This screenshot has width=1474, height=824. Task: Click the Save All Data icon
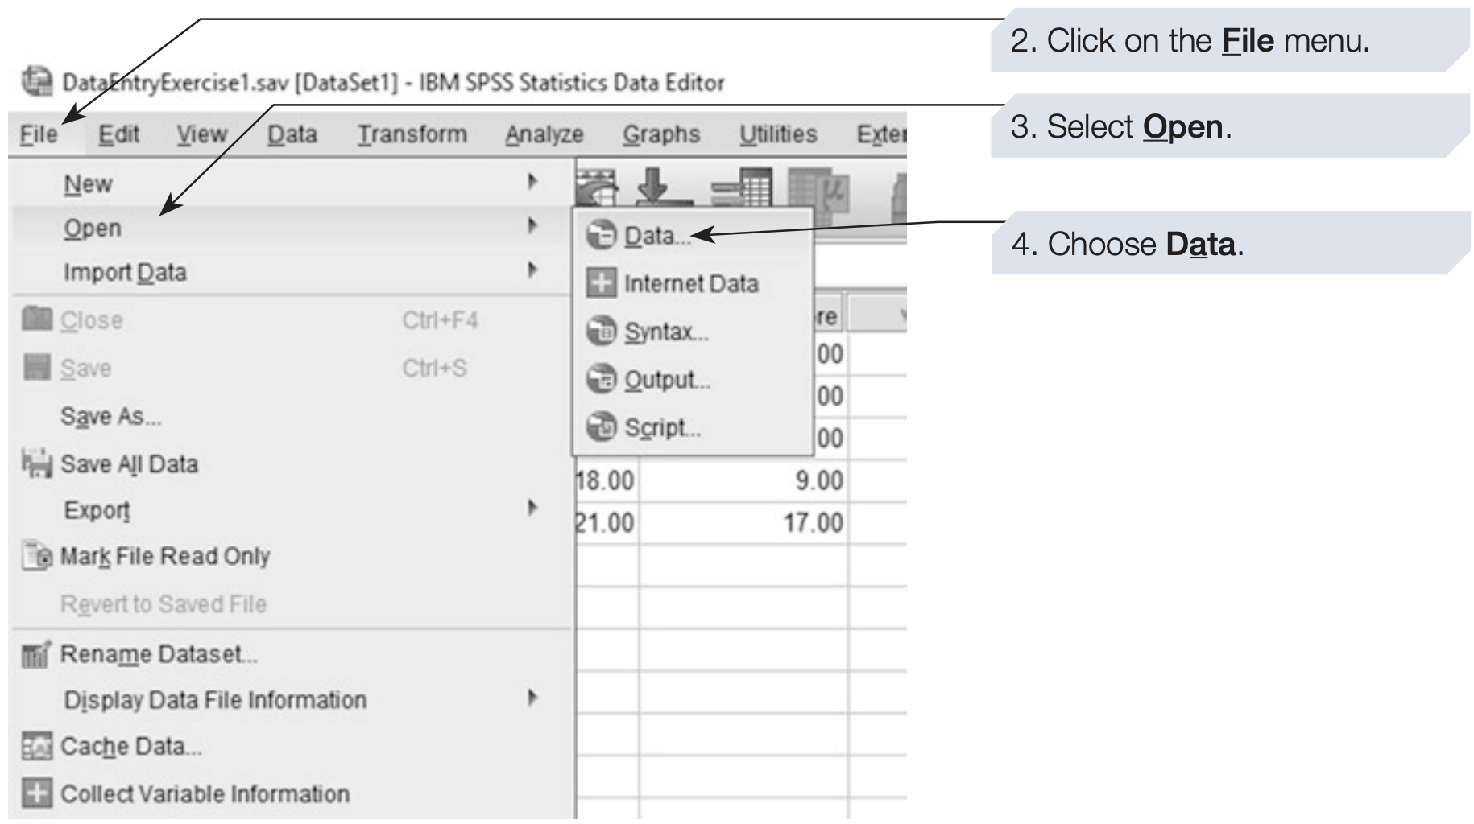tap(36, 464)
